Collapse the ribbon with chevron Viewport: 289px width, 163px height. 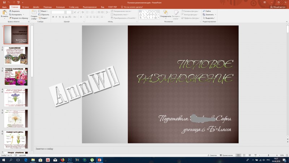tap(287, 22)
